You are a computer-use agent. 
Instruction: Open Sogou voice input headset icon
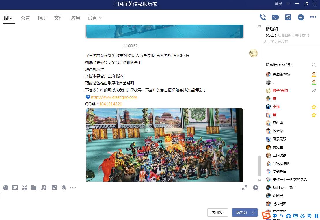(289, 216)
